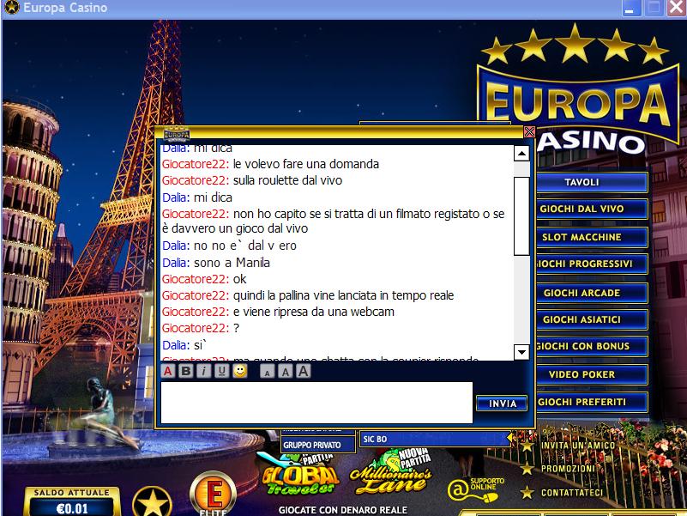Viewport: 687px width, 516px height.
Task: Click the Supporto Online icon
Action: pos(475,490)
